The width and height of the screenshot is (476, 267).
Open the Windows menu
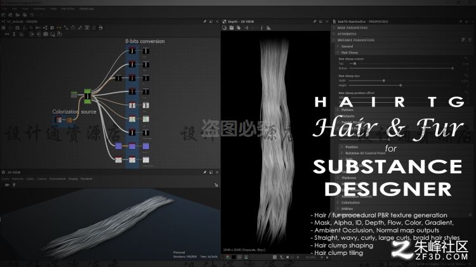click(x=39, y=9)
